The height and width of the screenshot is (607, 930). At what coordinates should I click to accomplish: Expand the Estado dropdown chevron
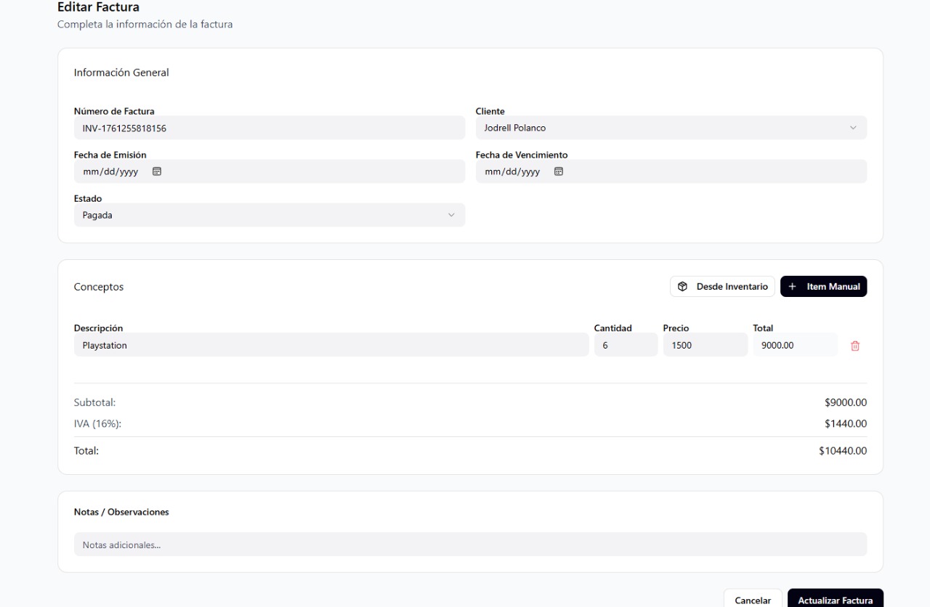[x=450, y=215]
